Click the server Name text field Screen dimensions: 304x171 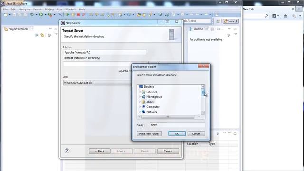[104, 52]
